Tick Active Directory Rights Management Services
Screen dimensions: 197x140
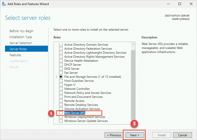[x=61, y=57]
